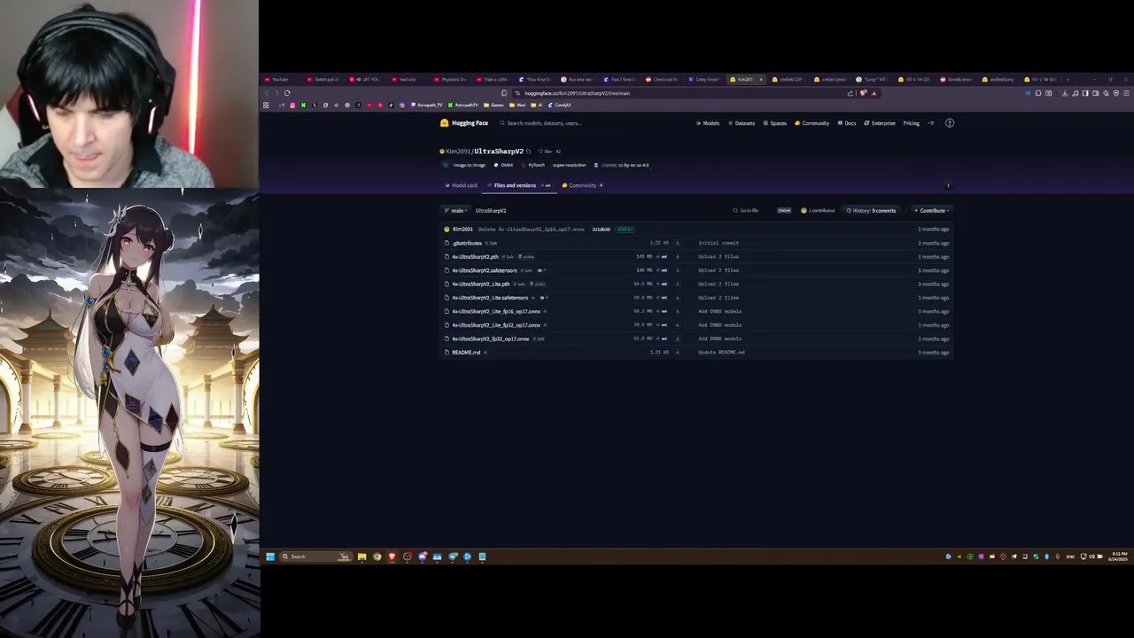
Task: Open the Windows Start menu
Action: [x=270, y=556]
